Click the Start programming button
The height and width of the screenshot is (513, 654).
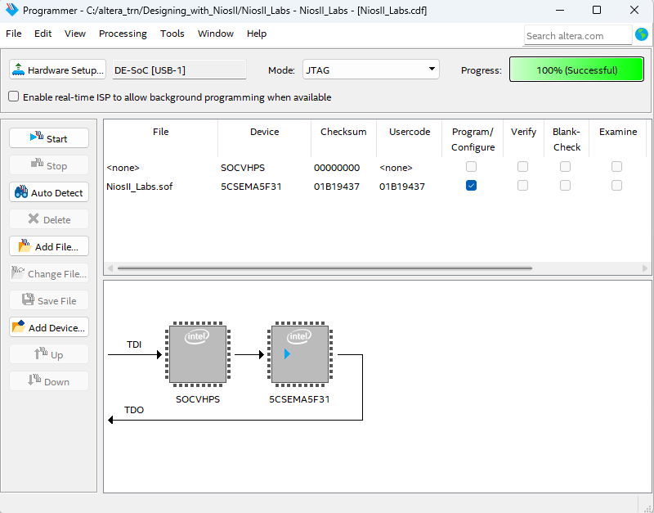pos(49,138)
